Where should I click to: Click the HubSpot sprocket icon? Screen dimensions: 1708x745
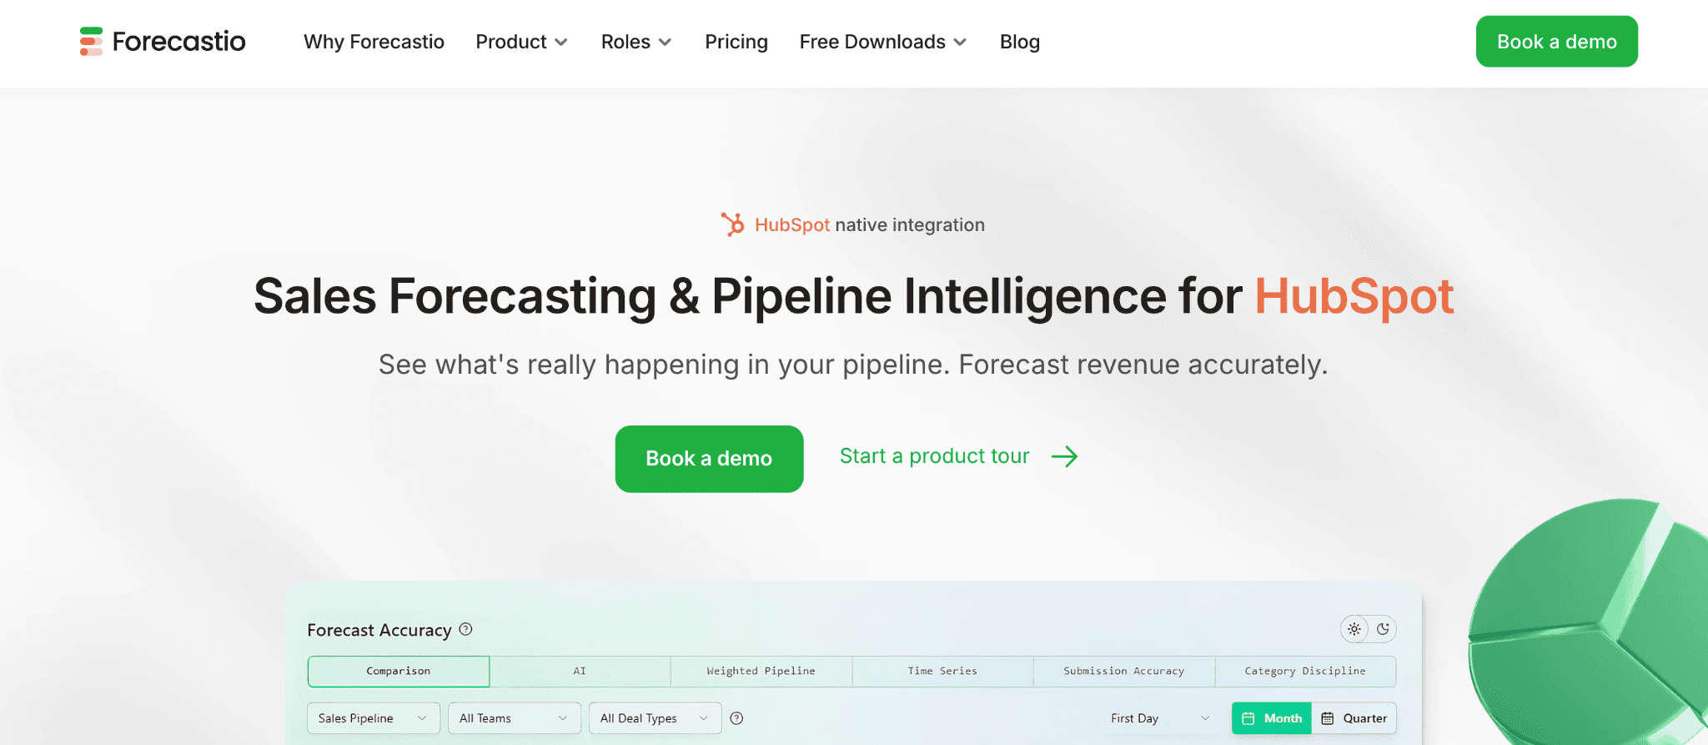pos(734,224)
